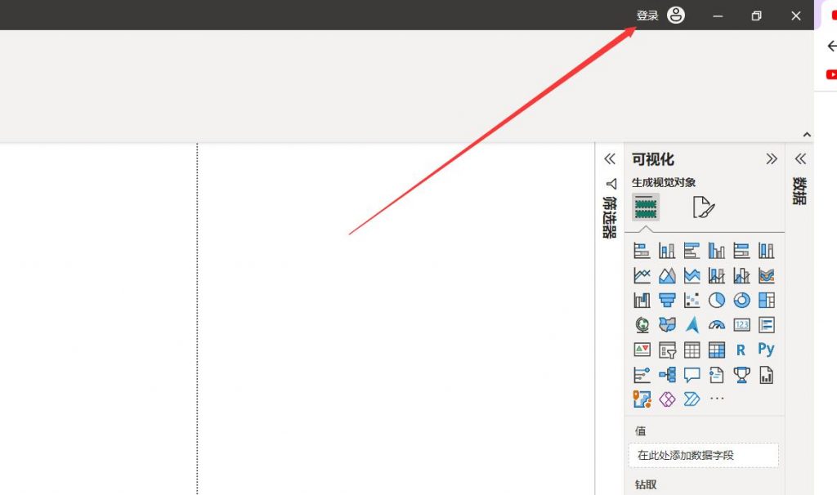This screenshot has width=837, height=495.
Task: Add line and stacked column chart
Action: pyautogui.click(x=716, y=275)
